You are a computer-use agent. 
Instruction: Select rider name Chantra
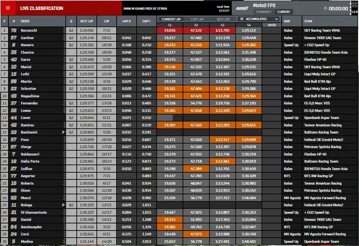click(27, 52)
